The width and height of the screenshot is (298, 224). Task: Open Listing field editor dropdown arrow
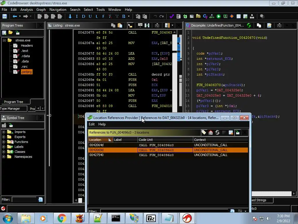(x=172, y=25)
